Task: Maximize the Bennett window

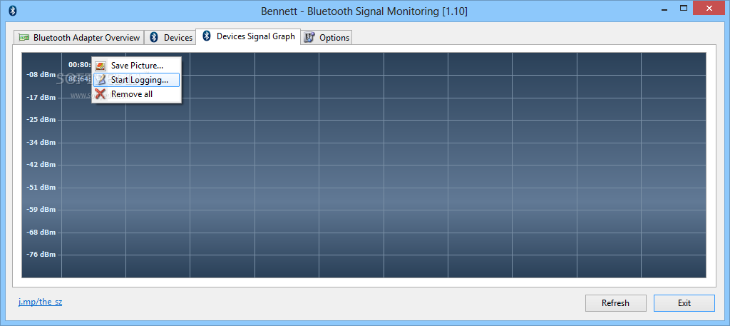Action: 684,8
